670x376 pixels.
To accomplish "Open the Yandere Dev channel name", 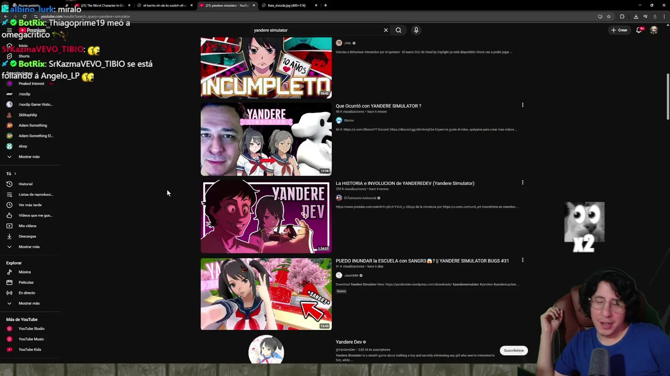I will click(x=349, y=342).
